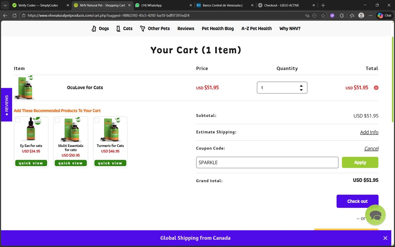This screenshot has height=247, width=395.
Task: Open the Copilot Chat button
Action: [384, 16]
